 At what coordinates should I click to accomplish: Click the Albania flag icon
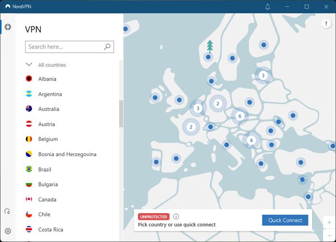click(x=29, y=79)
